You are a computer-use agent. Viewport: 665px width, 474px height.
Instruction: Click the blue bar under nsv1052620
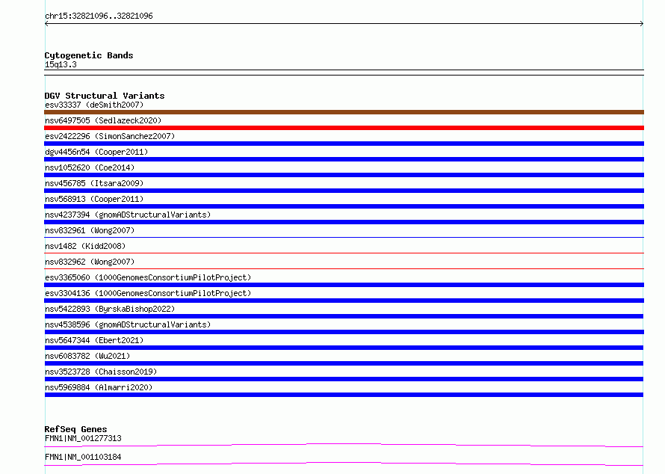(344, 175)
